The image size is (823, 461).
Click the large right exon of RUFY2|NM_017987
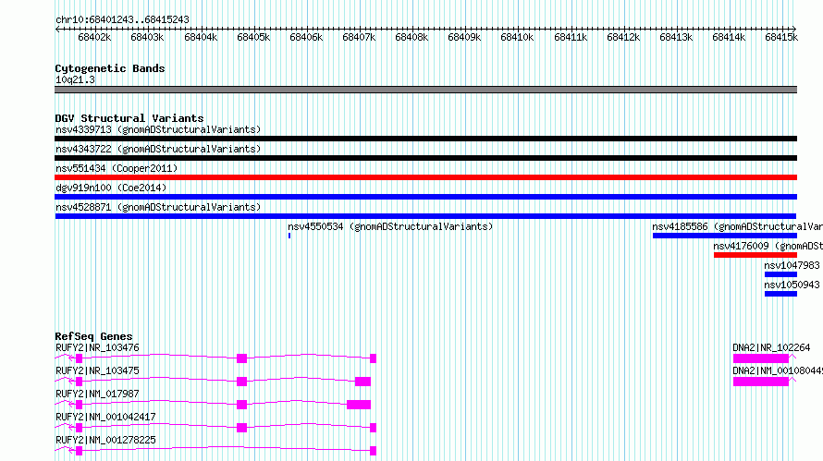pyautogui.click(x=359, y=405)
